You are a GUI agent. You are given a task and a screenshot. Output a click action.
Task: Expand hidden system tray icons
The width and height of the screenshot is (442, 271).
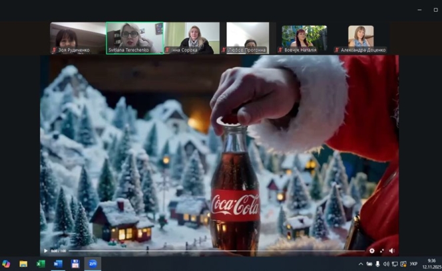361,264
